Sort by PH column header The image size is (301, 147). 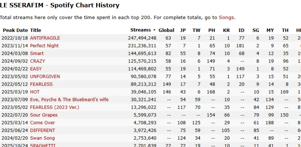[x=211, y=30]
